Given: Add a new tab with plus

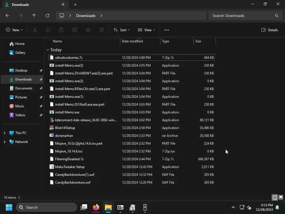Looking at the screenshot, I should point(75,4).
